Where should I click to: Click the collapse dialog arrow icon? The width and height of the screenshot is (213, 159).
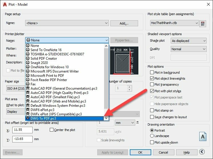(x=202, y=152)
